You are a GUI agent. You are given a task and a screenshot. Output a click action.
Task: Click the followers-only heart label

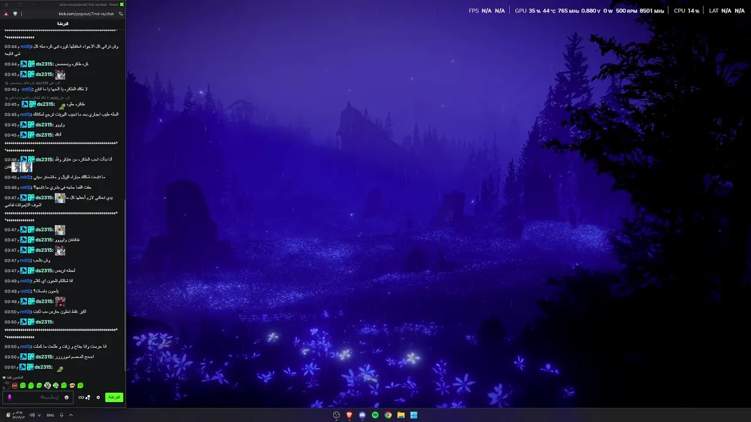pyautogui.click(x=13, y=377)
